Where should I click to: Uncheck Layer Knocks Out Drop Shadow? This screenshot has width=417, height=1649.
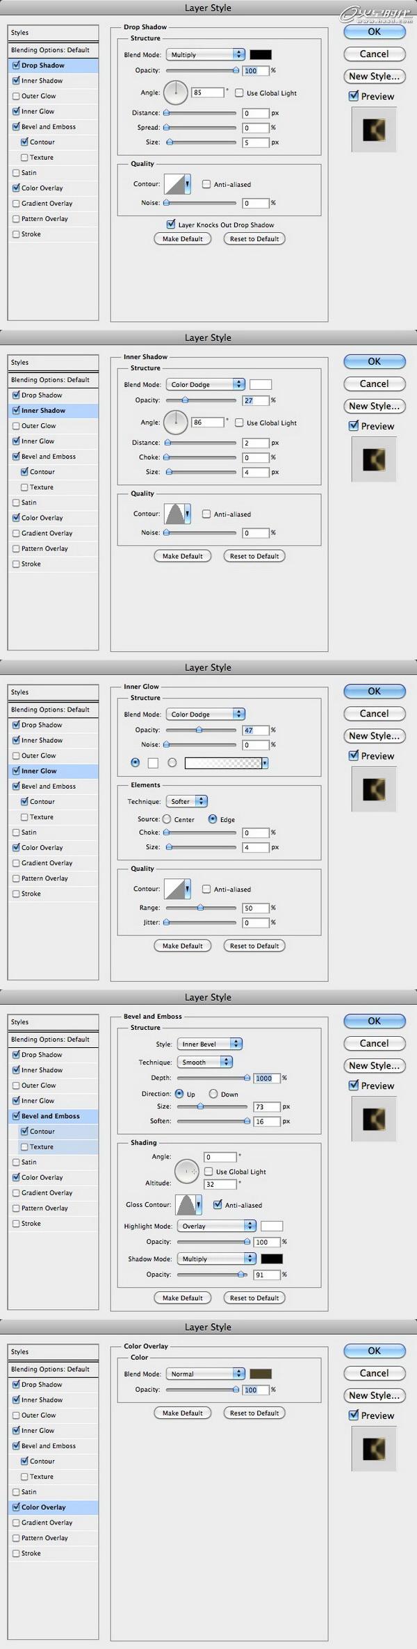(x=171, y=224)
